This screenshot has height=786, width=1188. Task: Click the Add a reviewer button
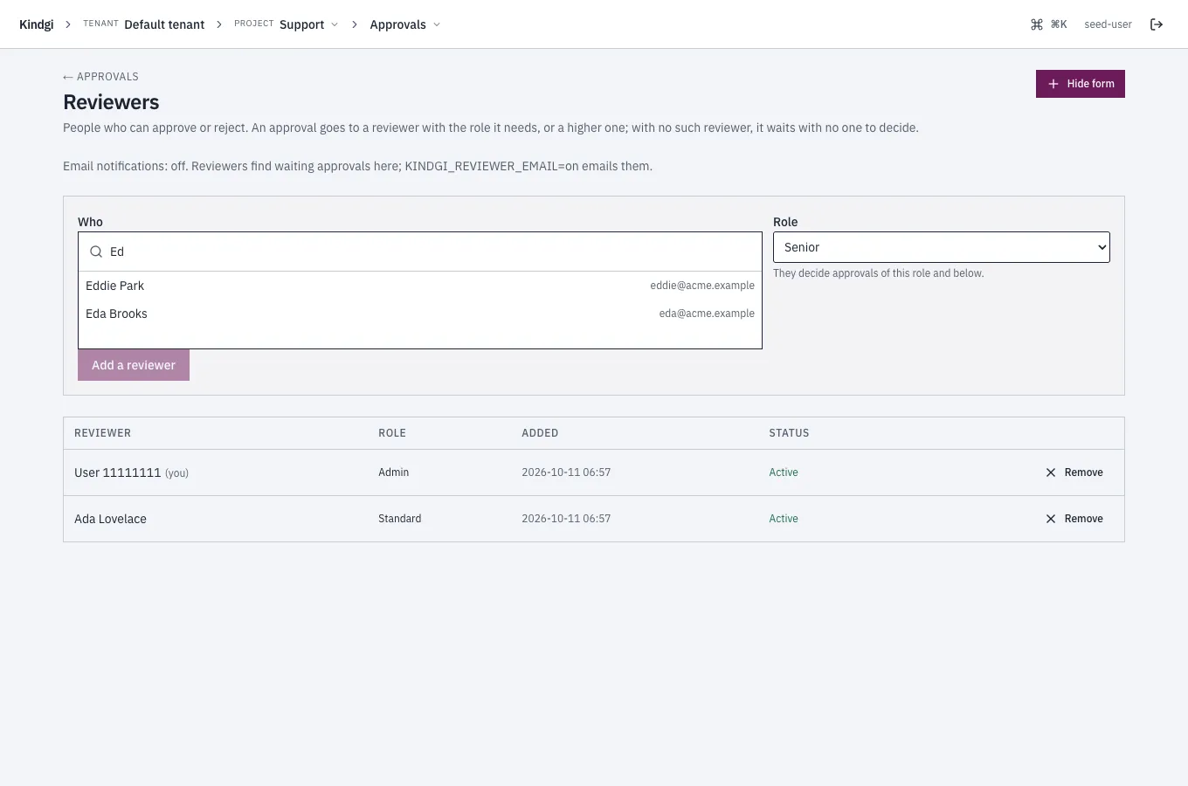click(x=134, y=365)
